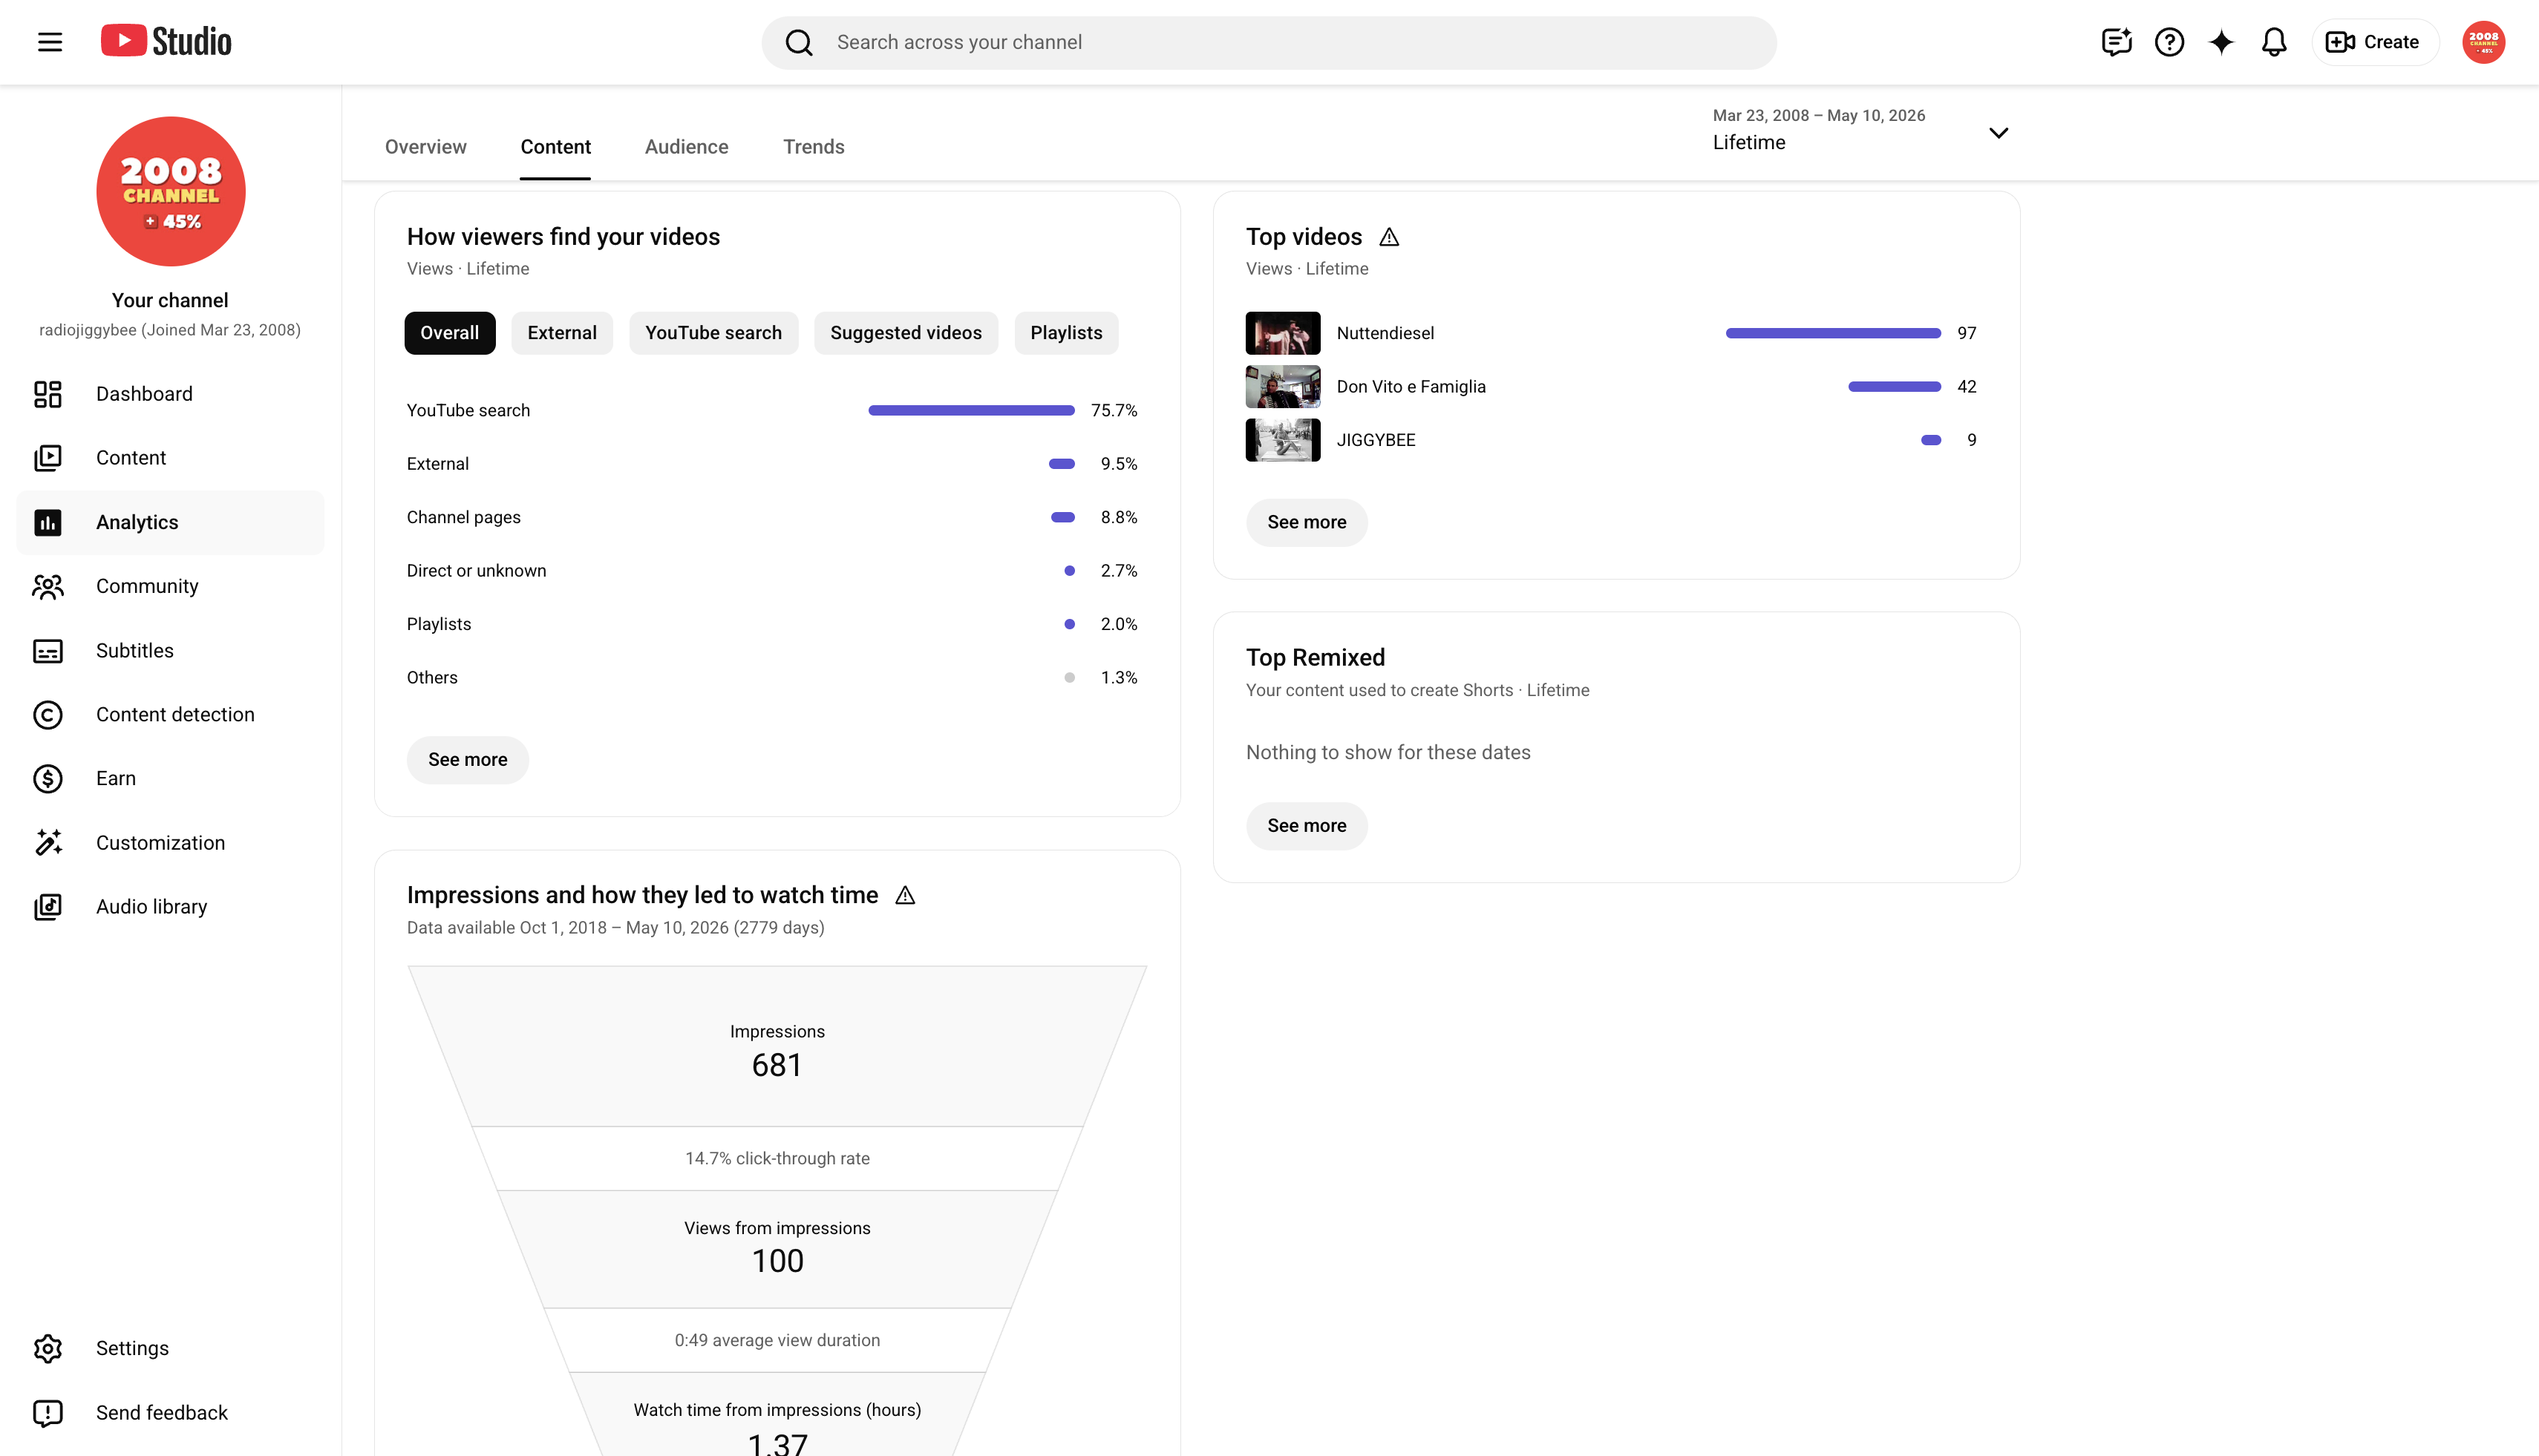Image resolution: width=2539 pixels, height=1456 pixels.
Task: Click the External 9.5% row label
Action: pyautogui.click(x=437, y=464)
